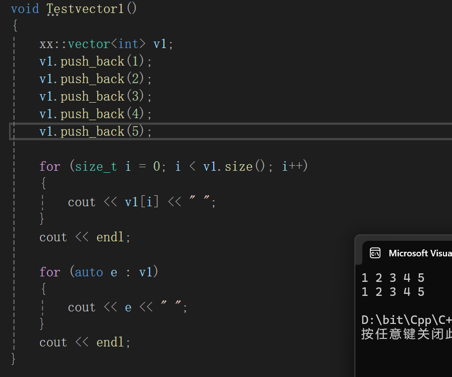Click the auto keyword in range-for loop
The width and height of the screenshot is (452, 377).
coord(89,272)
